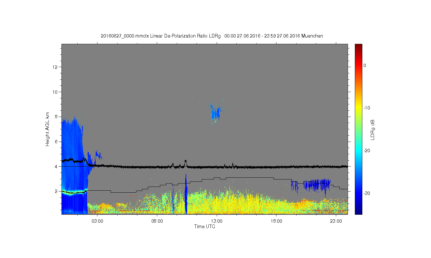This screenshot has height=258, width=431.
Task: Click the height tick label 4
Action: (x=56, y=167)
